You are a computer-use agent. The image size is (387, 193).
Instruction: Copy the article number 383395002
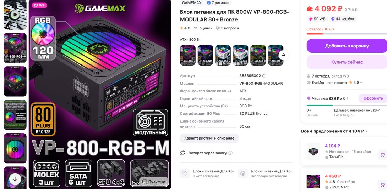pos(265,75)
